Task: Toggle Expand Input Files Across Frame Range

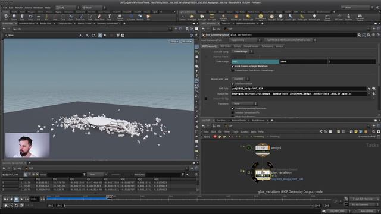Action: click(233, 70)
